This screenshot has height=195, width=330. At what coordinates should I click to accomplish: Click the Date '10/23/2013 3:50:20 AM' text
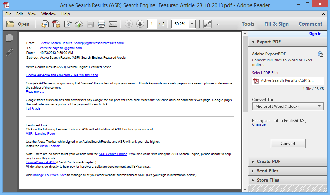tap(56, 53)
